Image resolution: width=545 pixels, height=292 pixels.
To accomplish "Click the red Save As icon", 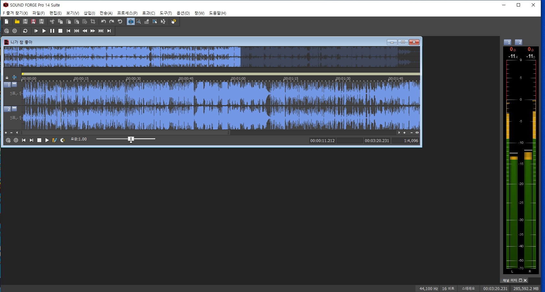I will click(33, 21).
